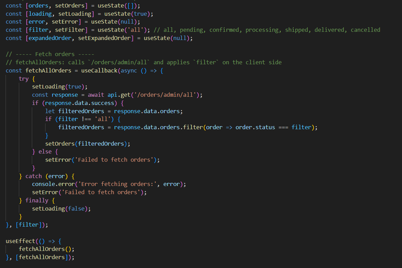Click the setOrders(filteredOrders) call

(87, 144)
